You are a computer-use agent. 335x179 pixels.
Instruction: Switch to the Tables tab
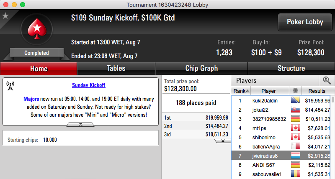coord(116,68)
